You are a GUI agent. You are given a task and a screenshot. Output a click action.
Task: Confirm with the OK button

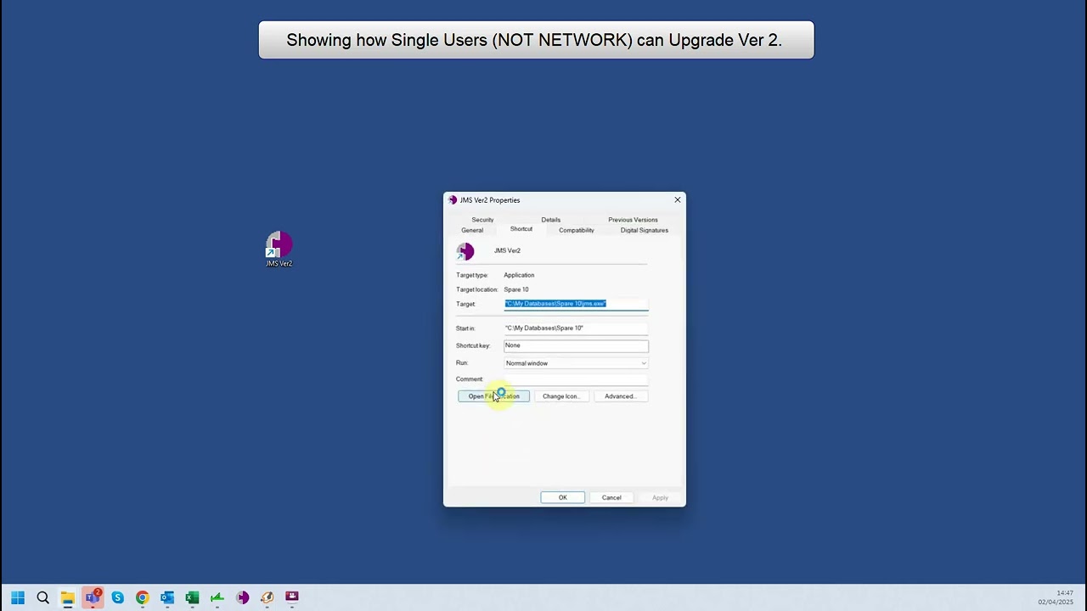point(562,497)
